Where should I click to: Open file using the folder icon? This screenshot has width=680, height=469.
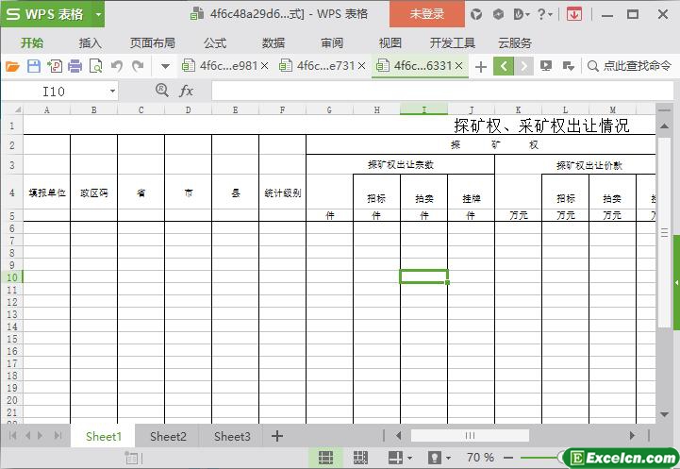12,66
